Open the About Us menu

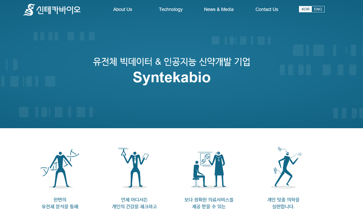click(123, 9)
